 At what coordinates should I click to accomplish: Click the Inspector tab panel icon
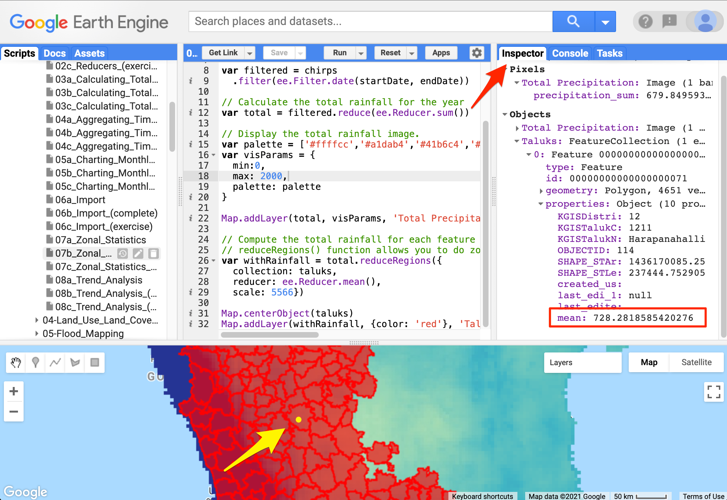tap(522, 53)
